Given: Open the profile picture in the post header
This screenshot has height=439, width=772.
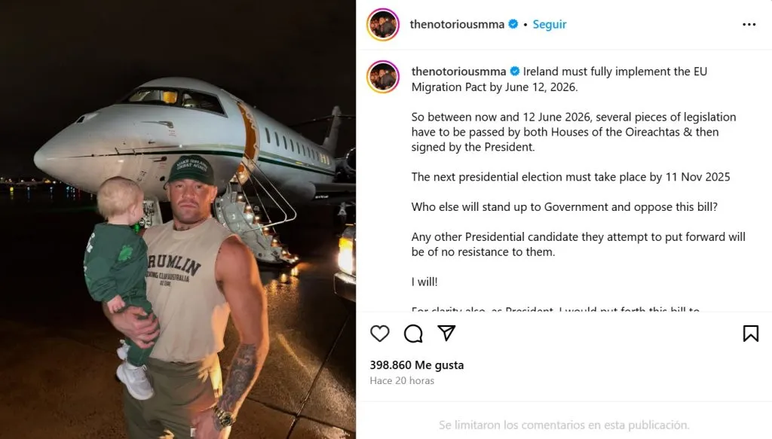Looking at the screenshot, I should 383,24.
